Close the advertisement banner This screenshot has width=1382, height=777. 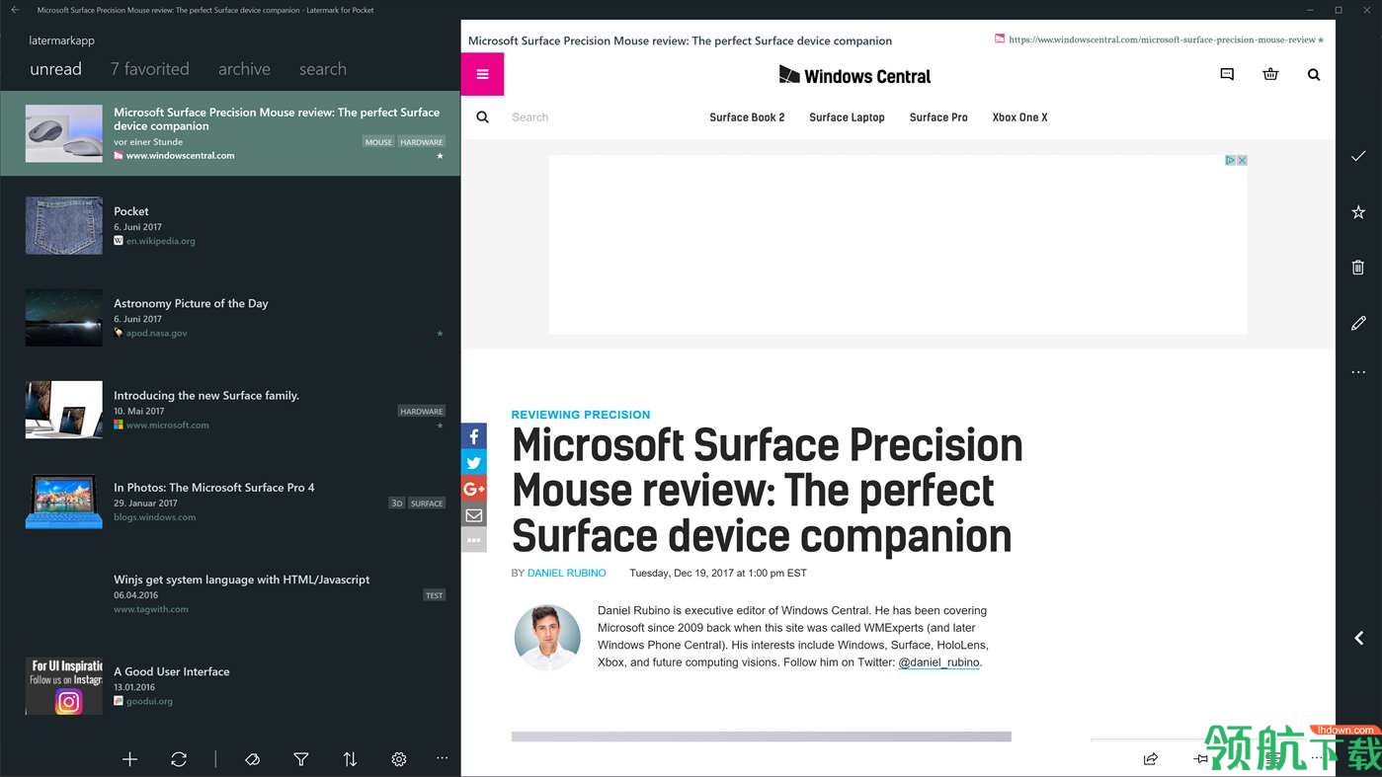[x=1242, y=160]
